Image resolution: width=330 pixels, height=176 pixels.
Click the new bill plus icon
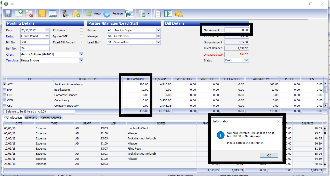(19, 13)
